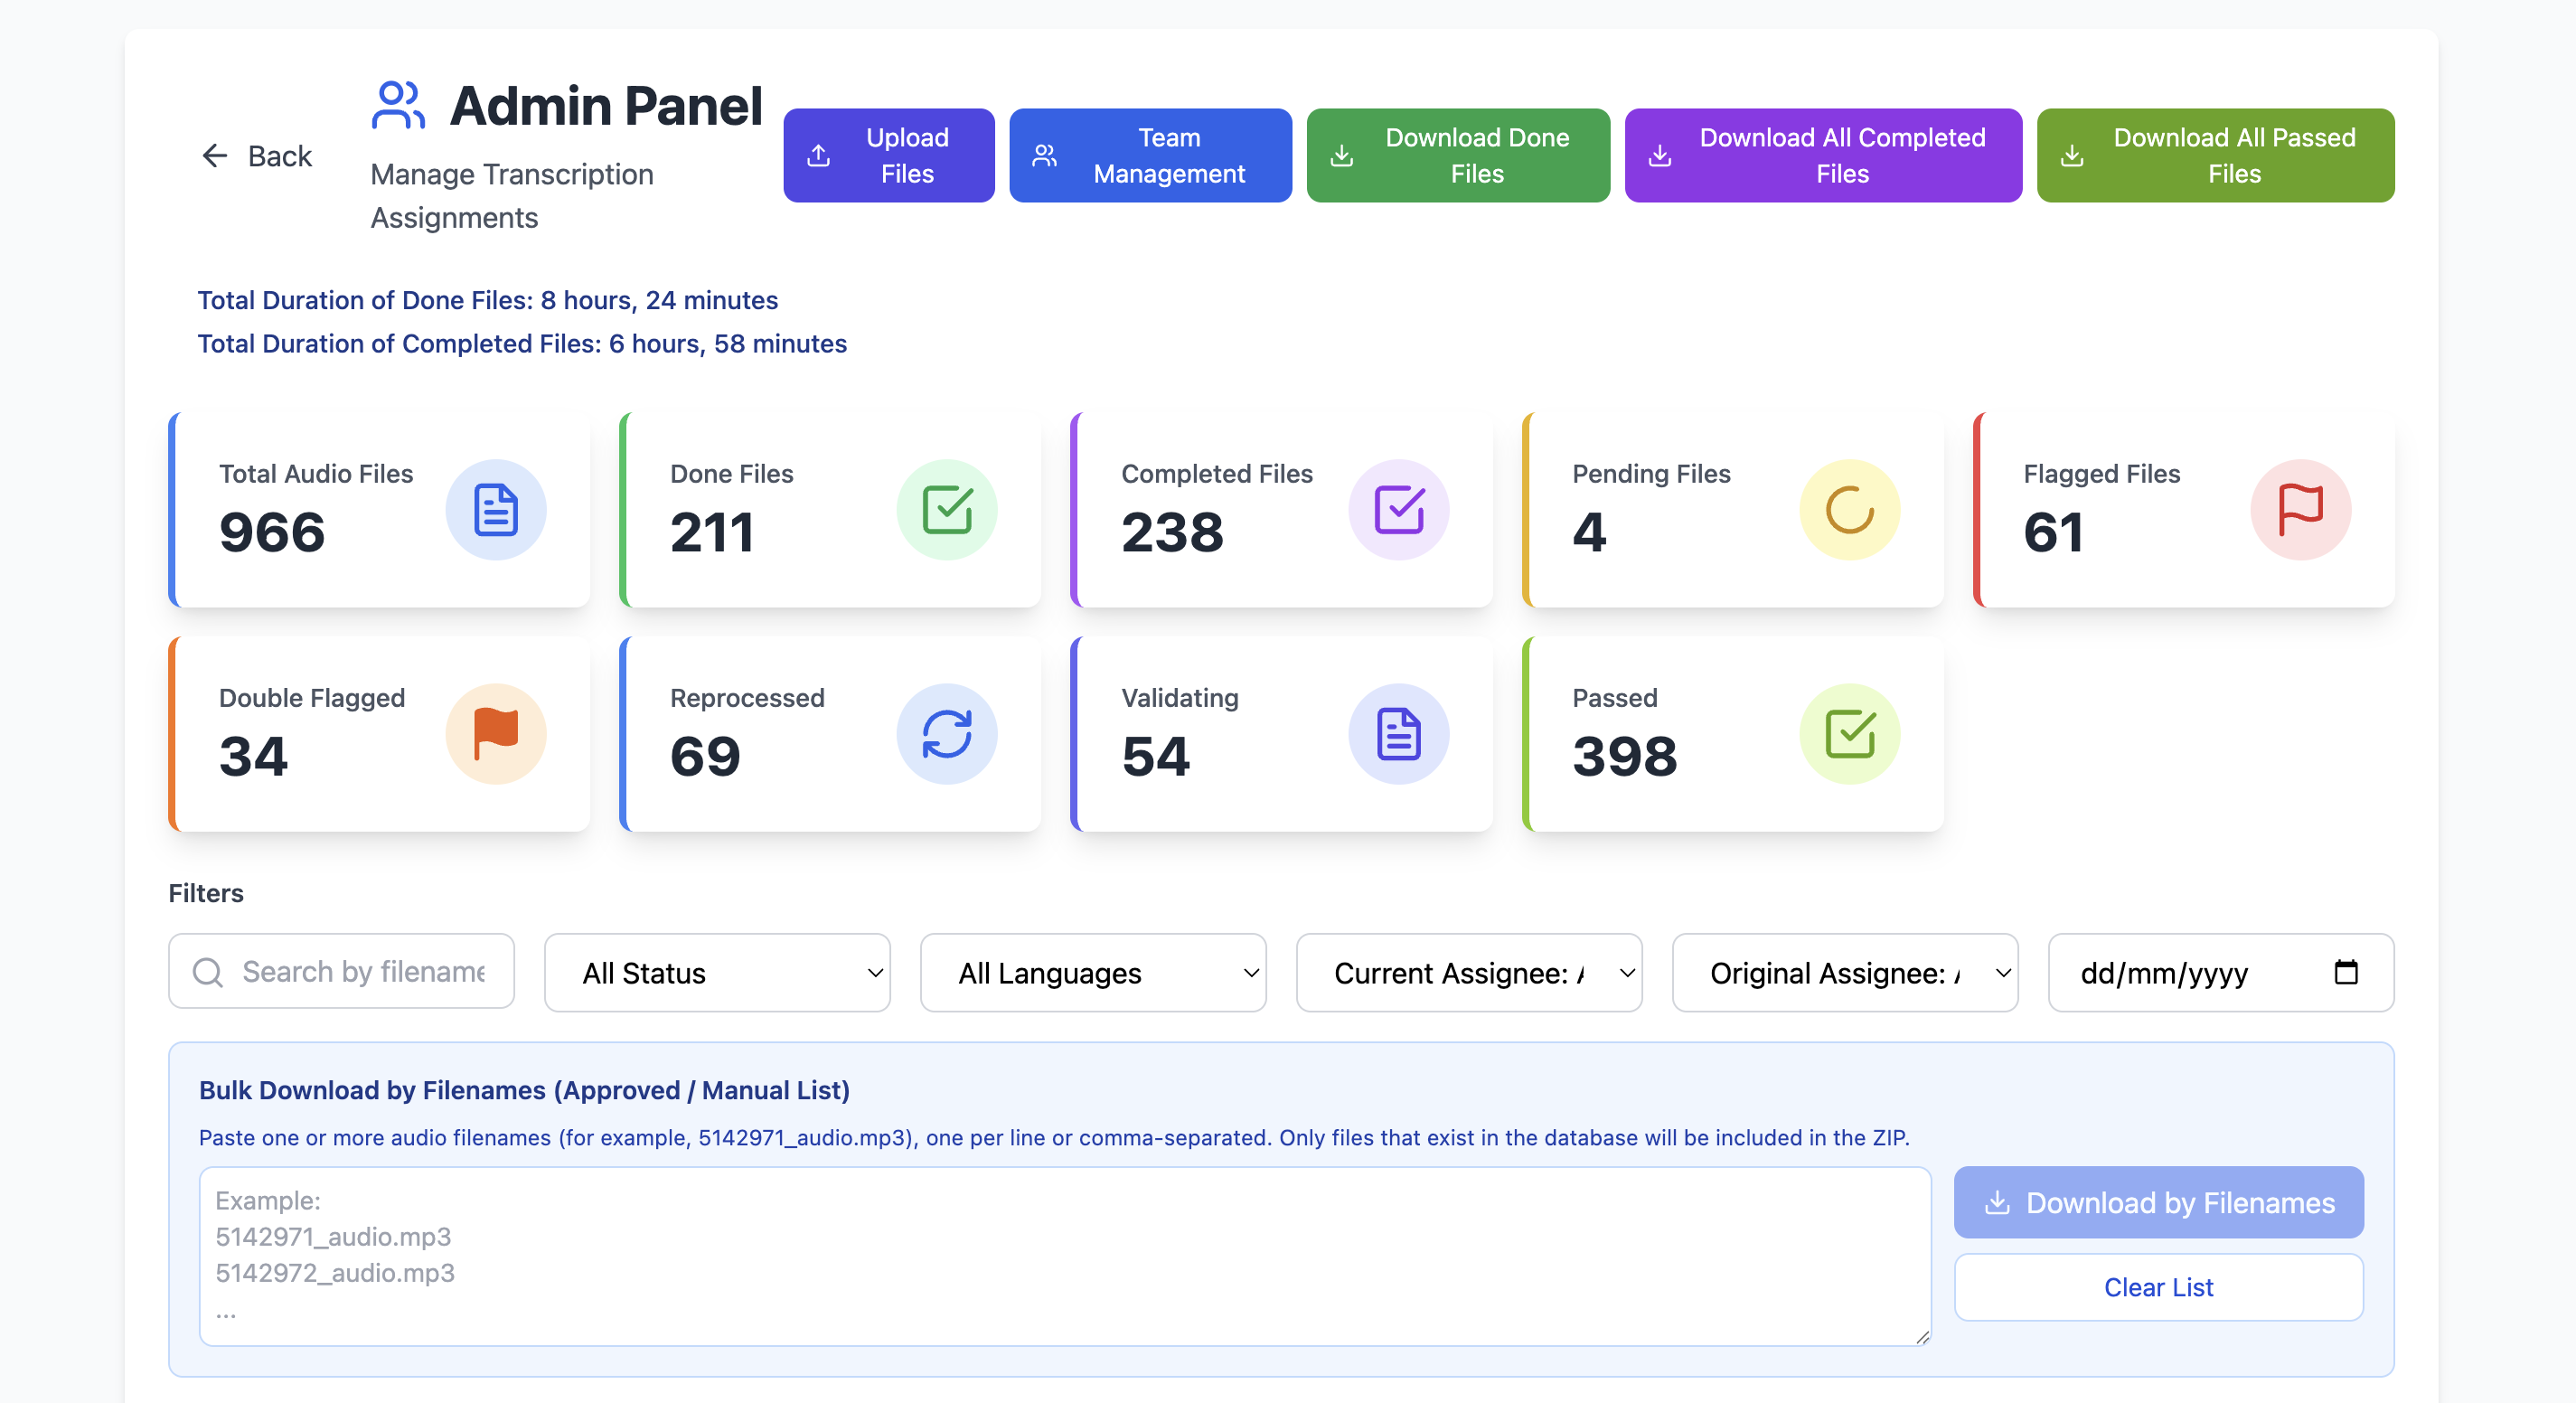Click the refresh icon on Reprocessed card

[947, 734]
